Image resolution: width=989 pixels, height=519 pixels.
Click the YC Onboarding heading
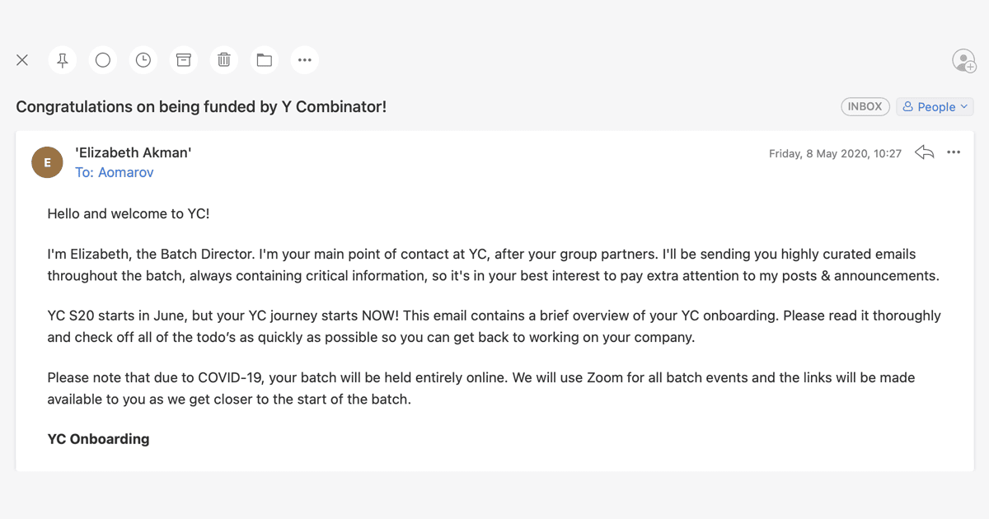click(x=98, y=438)
